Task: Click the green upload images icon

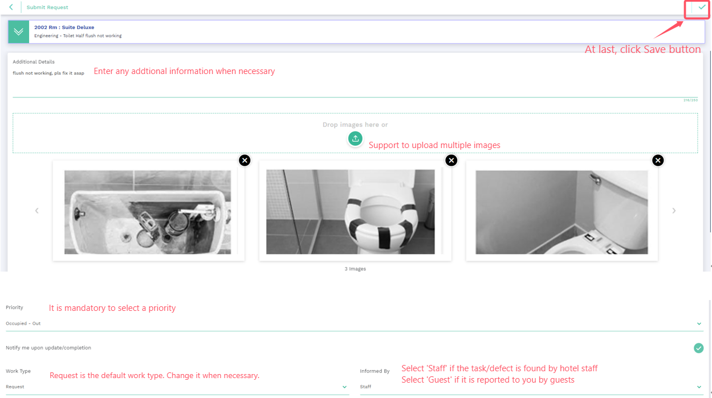Action: click(x=355, y=138)
